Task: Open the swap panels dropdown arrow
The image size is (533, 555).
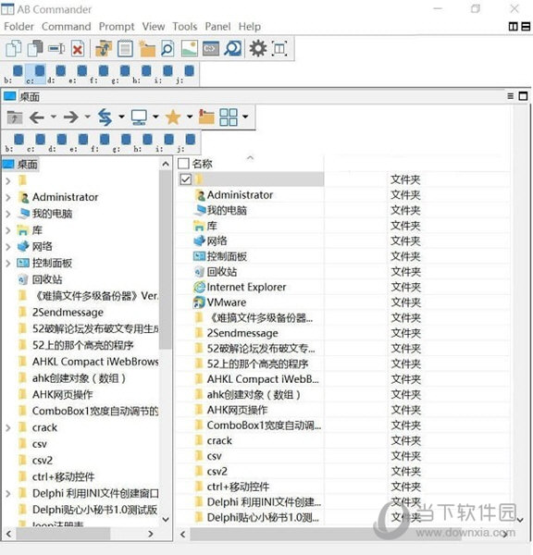Action: (121, 117)
